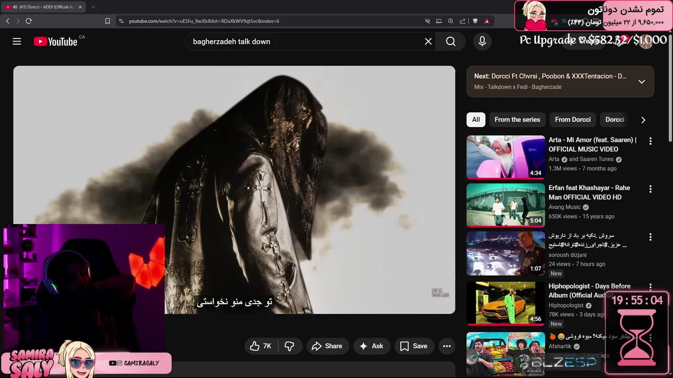Click the youtube.com URL address bar
Image resolution: width=673 pixels, height=378 pixels.
pyautogui.click(x=204, y=21)
